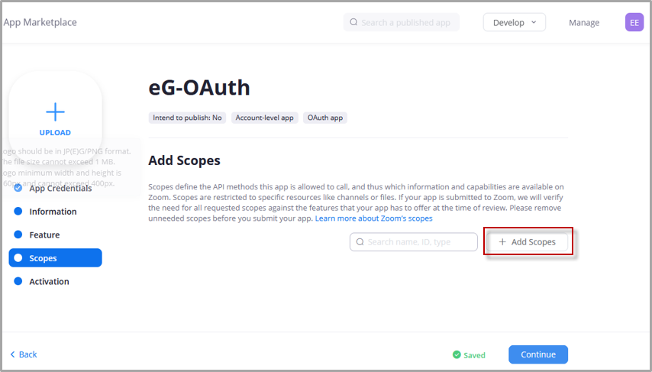Click the magnifier icon in scopes search
The width and height of the screenshot is (652, 372).
point(360,241)
